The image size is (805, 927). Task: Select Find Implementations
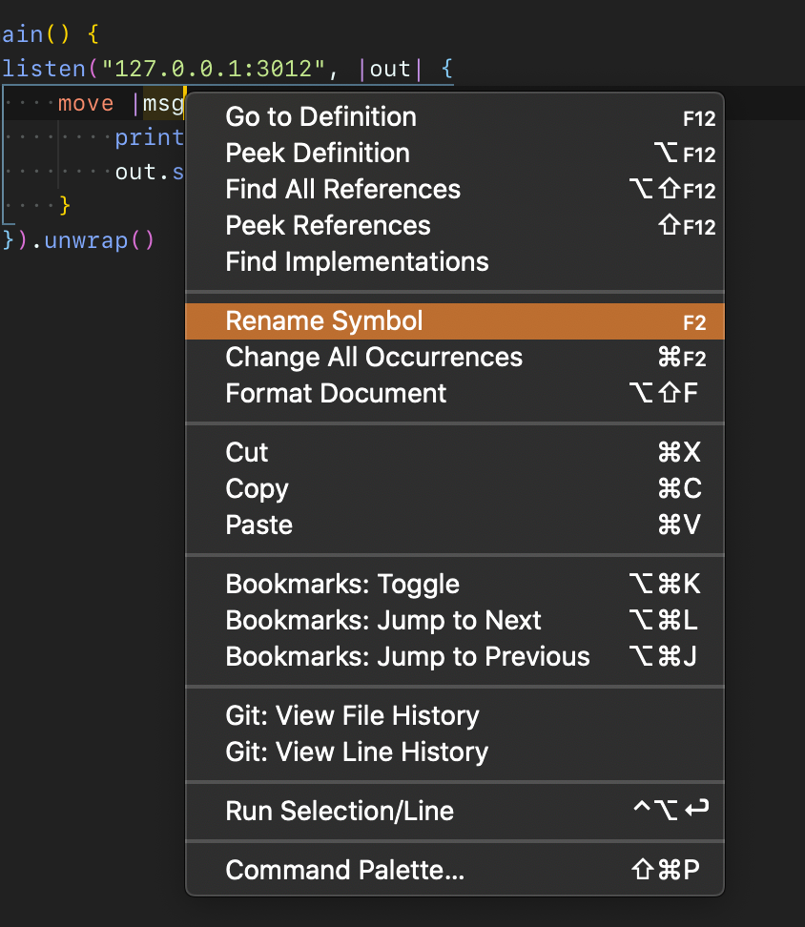pos(357,262)
